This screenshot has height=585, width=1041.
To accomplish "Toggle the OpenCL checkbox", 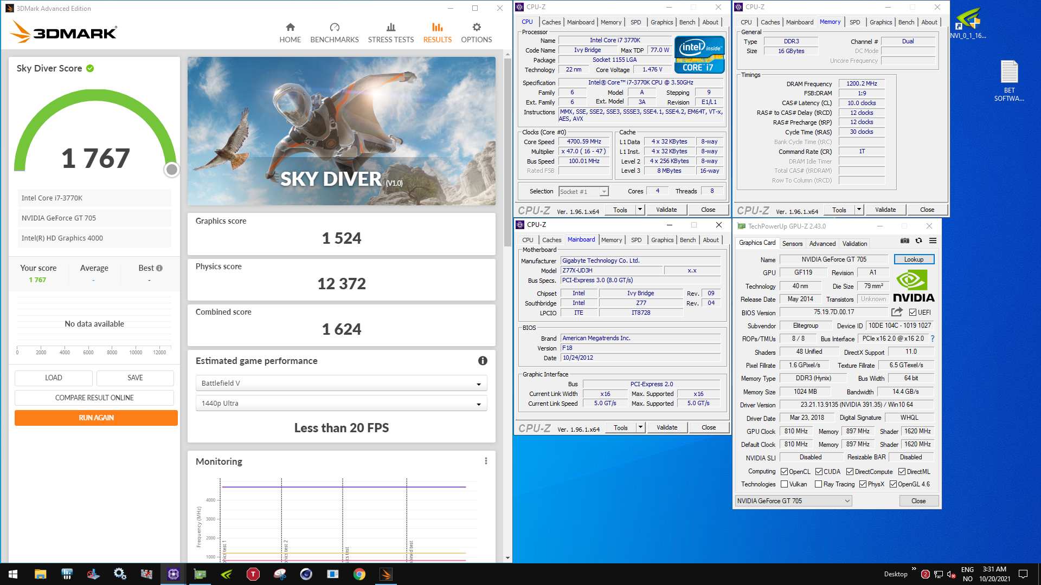I will pos(784,472).
